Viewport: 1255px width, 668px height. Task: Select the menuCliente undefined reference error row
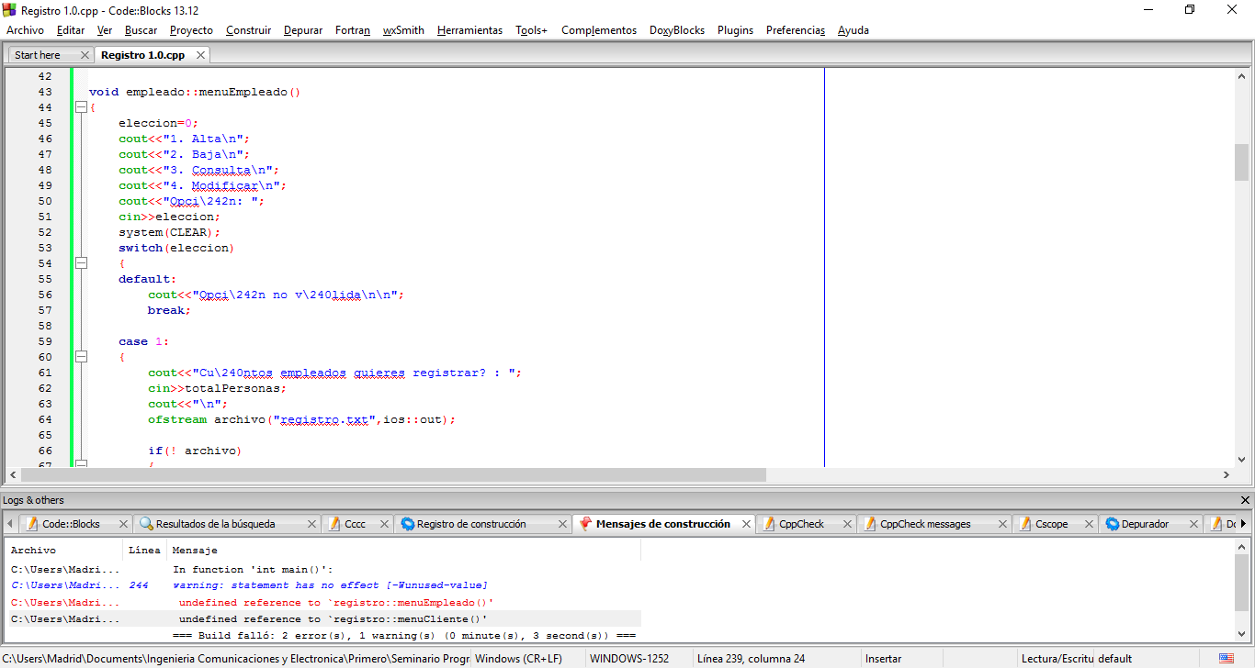point(323,619)
